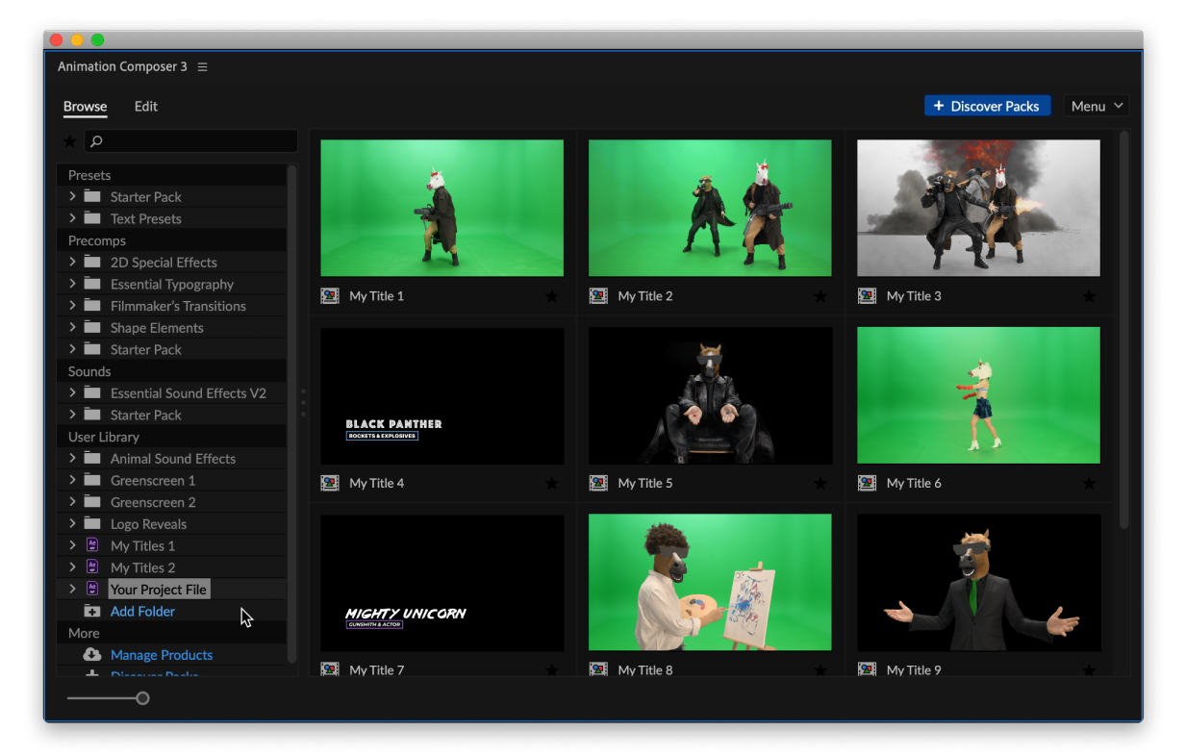This screenshot has height=756, width=1185.
Task: Click the Discover Packs button
Action: tap(987, 106)
